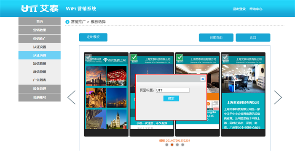Select the highlighted 认证页面 sidebar item
This screenshot has width=295, height=151.
point(40,55)
